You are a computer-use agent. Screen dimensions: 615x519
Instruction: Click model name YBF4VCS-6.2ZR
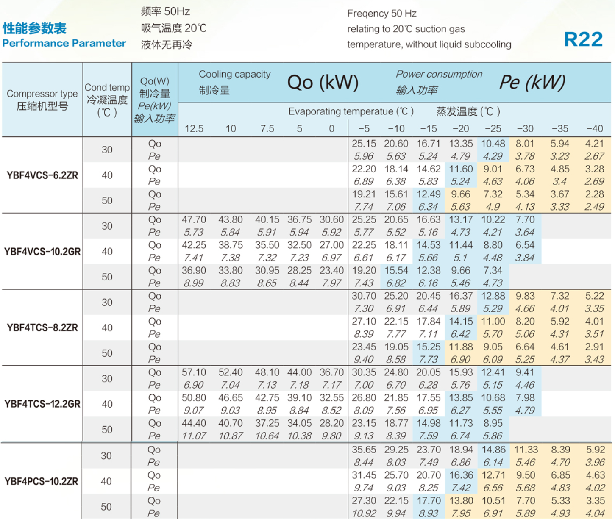42,175
